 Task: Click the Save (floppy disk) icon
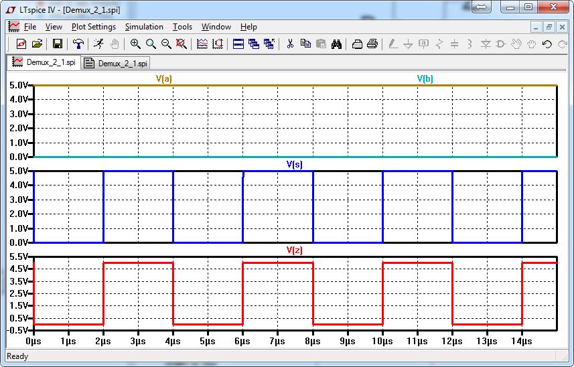click(x=58, y=44)
